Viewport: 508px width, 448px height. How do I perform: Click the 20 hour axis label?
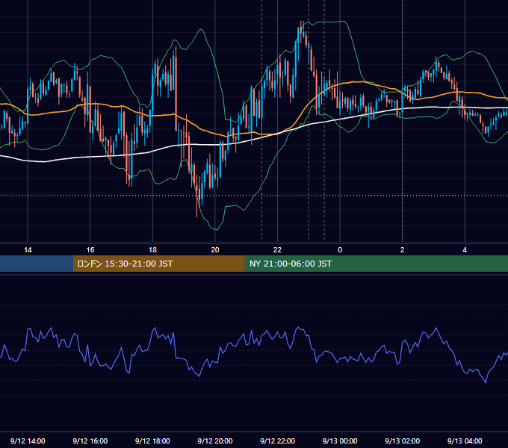coord(215,250)
